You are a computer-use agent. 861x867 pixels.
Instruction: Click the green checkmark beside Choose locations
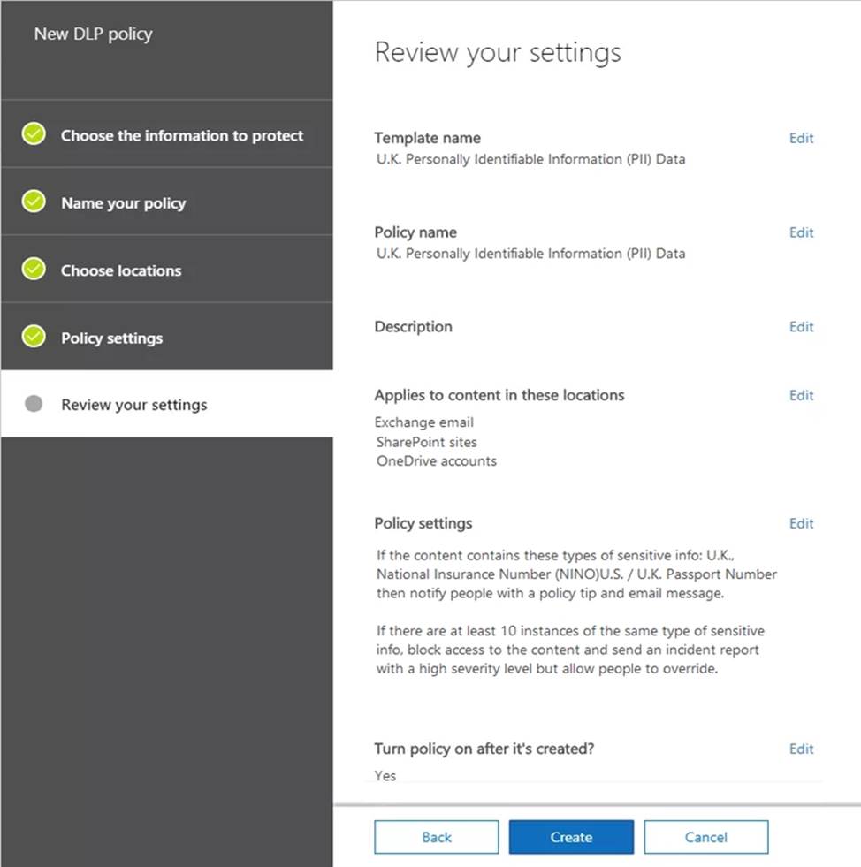pyautogui.click(x=34, y=270)
